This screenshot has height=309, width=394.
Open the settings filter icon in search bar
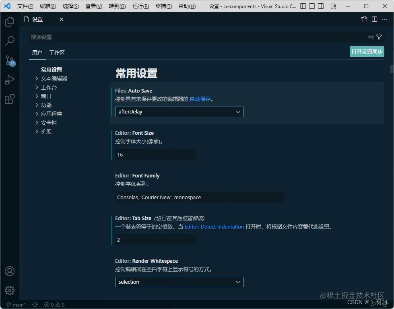click(x=379, y=37)
